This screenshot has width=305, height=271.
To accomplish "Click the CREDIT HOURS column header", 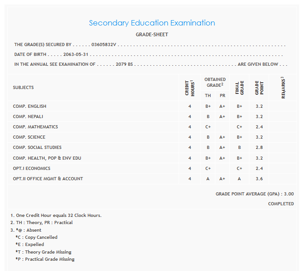I will (190, 88).
